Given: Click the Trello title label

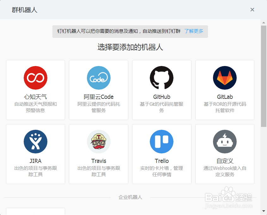Looking at the screenshot, I should pyautogui.click(x=161, y=161).
